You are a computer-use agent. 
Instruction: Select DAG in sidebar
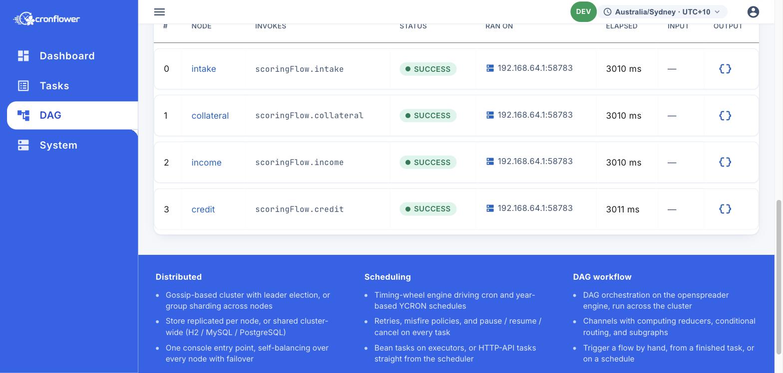(x=72, y=115)
